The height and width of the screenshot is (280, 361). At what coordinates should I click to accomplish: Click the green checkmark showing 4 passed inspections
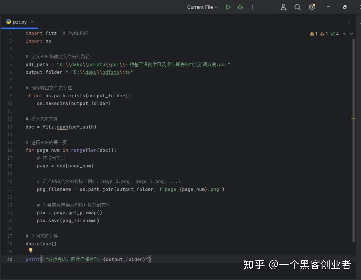tap(334, 33)
